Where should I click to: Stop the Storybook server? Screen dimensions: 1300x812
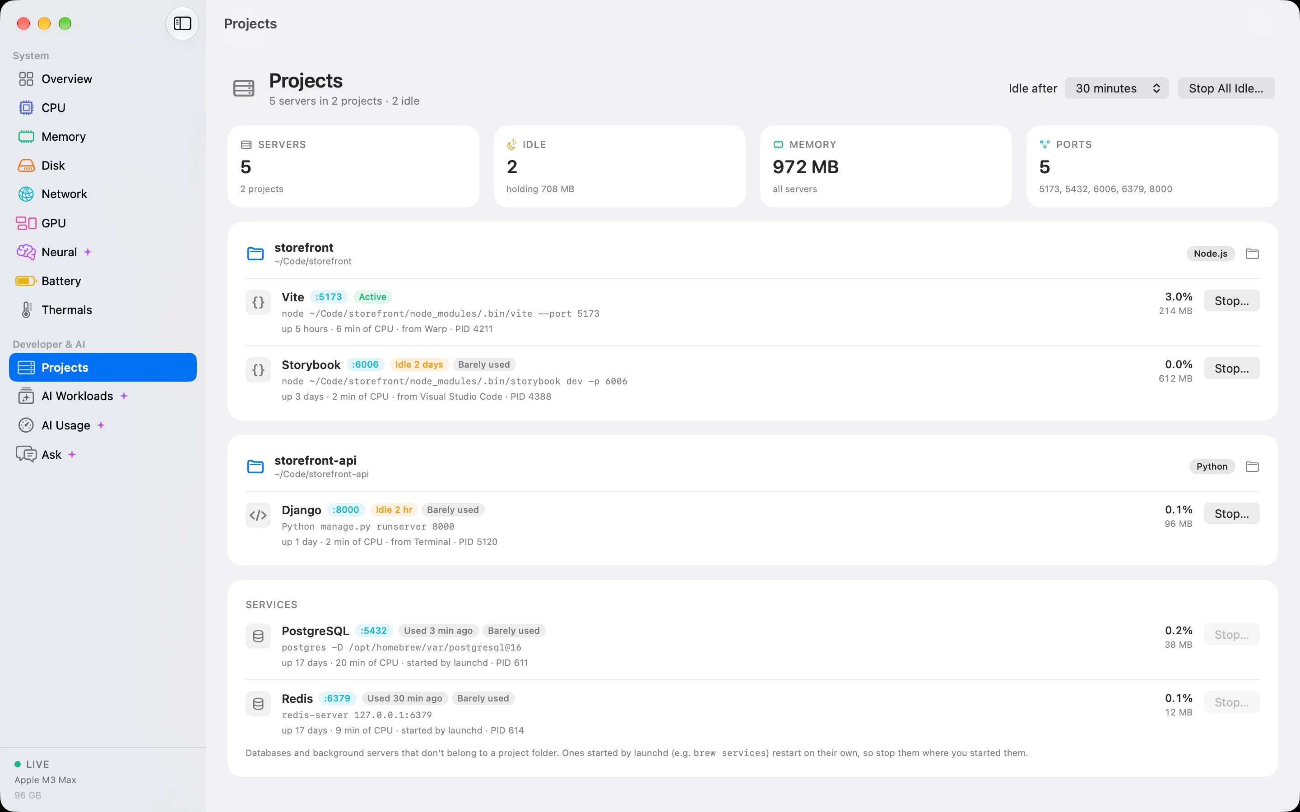pyautogui.click(x=1231, y=369)
